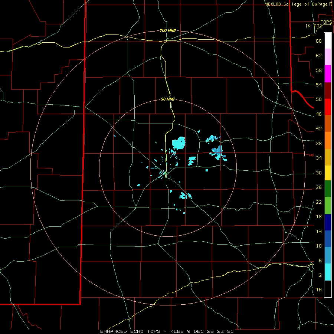The image size is (334, 334).
Task: Click the magenta 58 kft legend swatch
Action: point(328,74)
